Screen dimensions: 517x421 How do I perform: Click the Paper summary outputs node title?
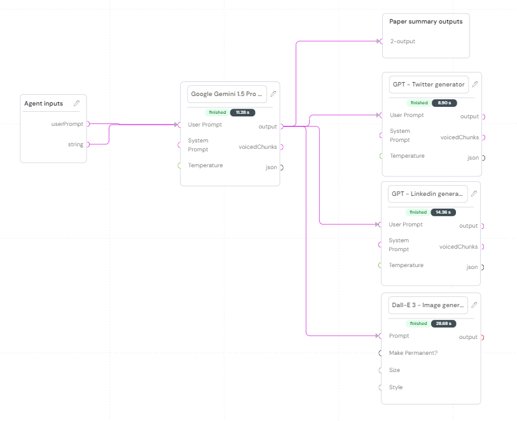[x=425, y=22]
